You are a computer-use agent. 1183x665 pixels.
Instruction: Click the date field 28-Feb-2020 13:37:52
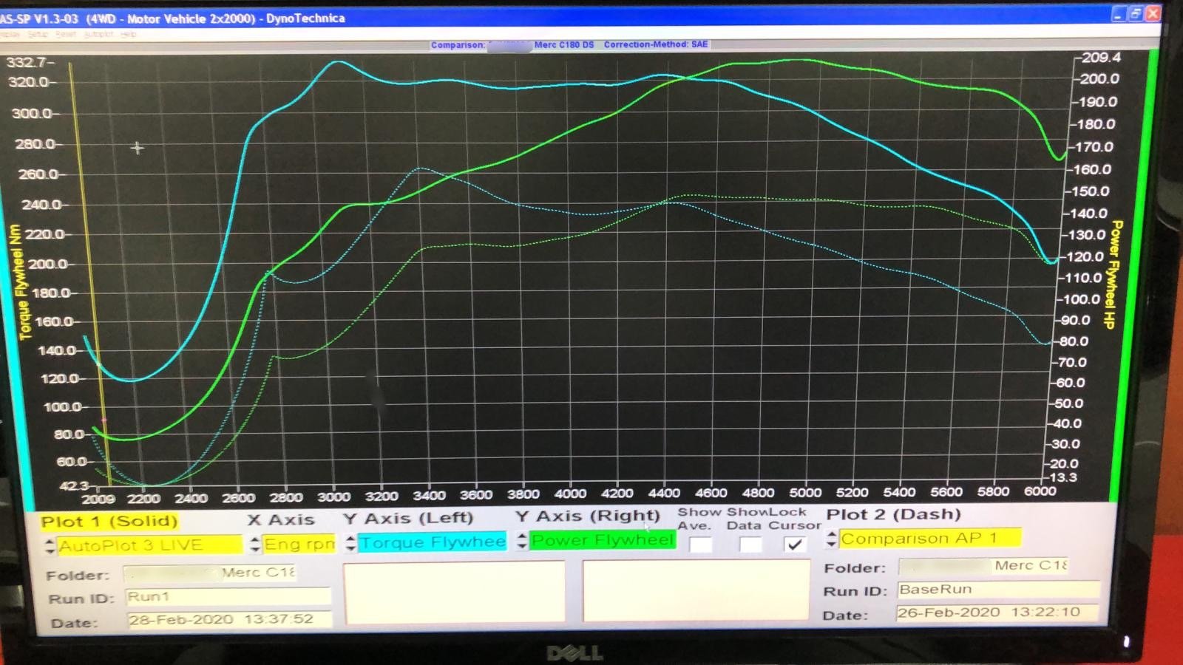tap(229, 619)
